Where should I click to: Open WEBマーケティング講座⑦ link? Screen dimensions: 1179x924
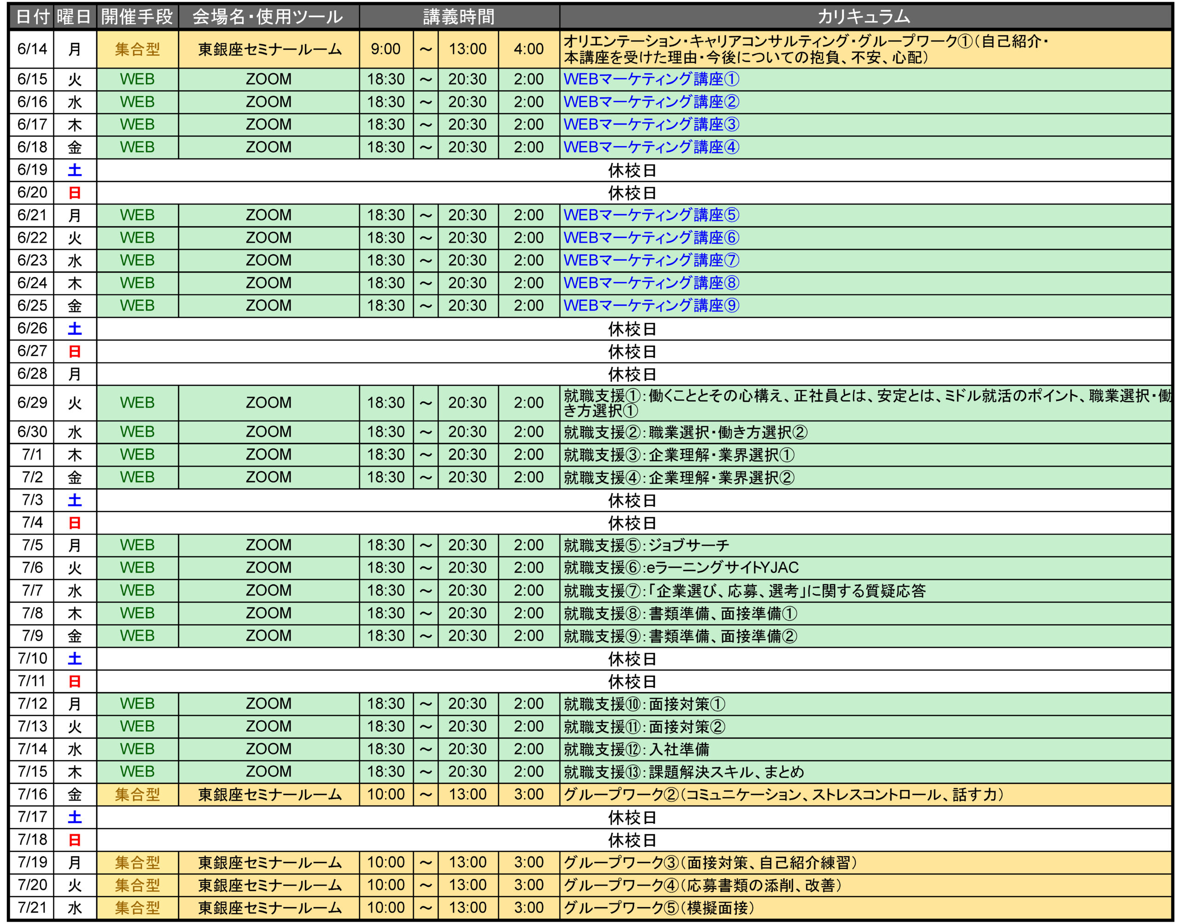pos(651,261)
